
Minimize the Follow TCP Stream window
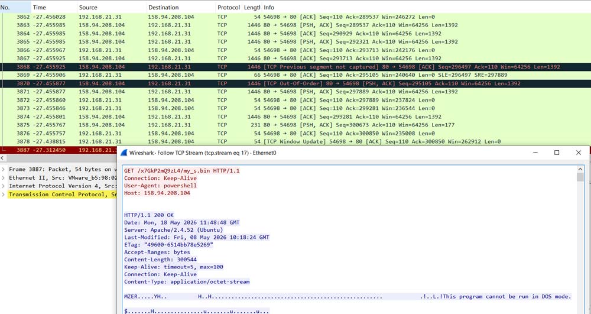535,153
